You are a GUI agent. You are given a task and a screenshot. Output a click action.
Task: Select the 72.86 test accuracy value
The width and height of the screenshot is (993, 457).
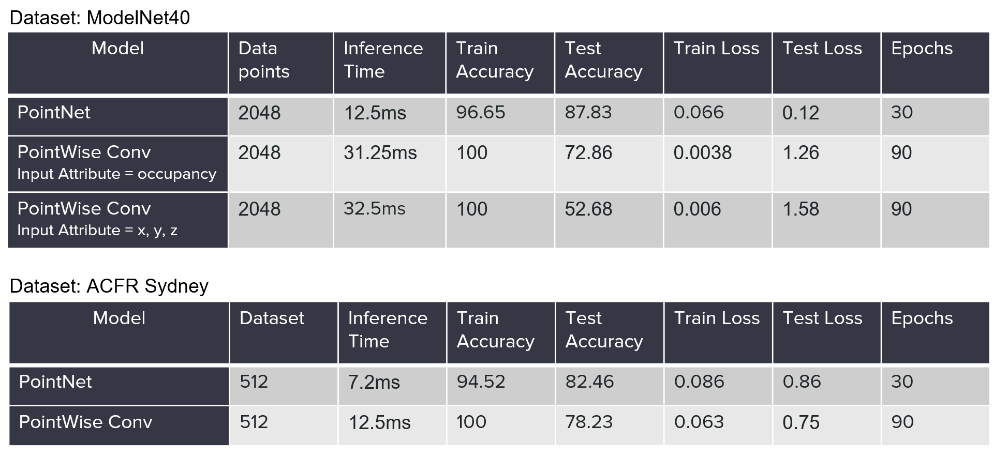coord(588,153)
